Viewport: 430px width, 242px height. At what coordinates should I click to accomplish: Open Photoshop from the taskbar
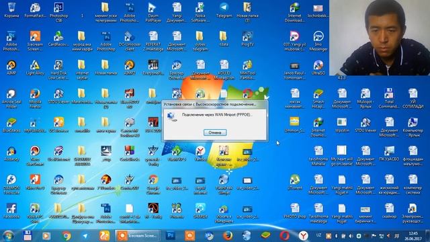click(x=170, y=236)
